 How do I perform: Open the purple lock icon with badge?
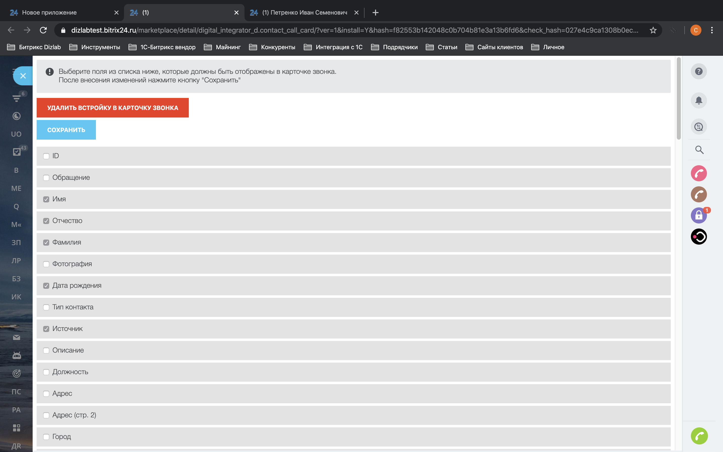(698, 215)
